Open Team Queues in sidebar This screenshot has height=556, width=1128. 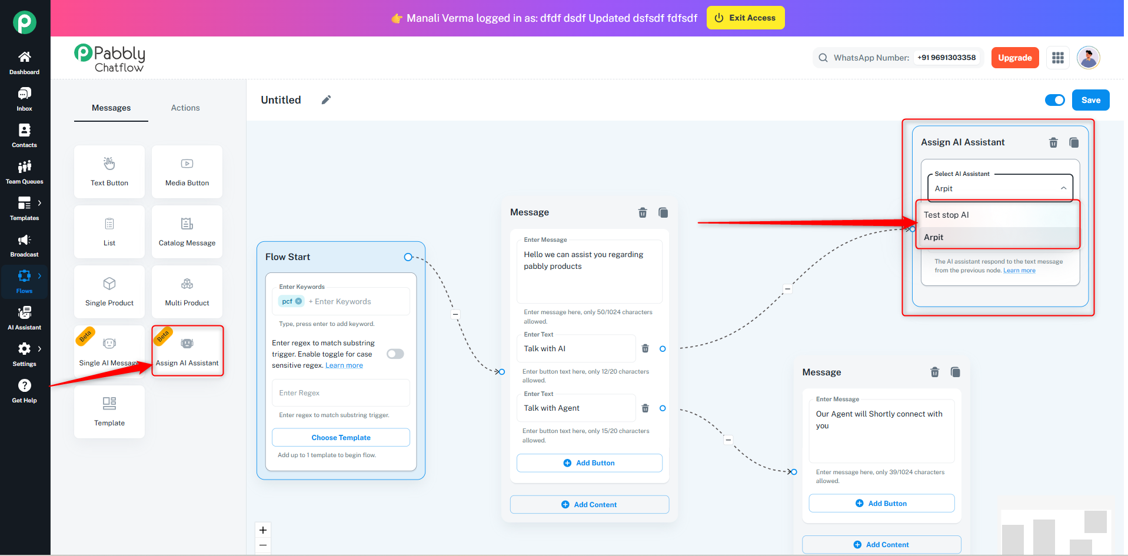pyautogui.click(x=24, y=172)
